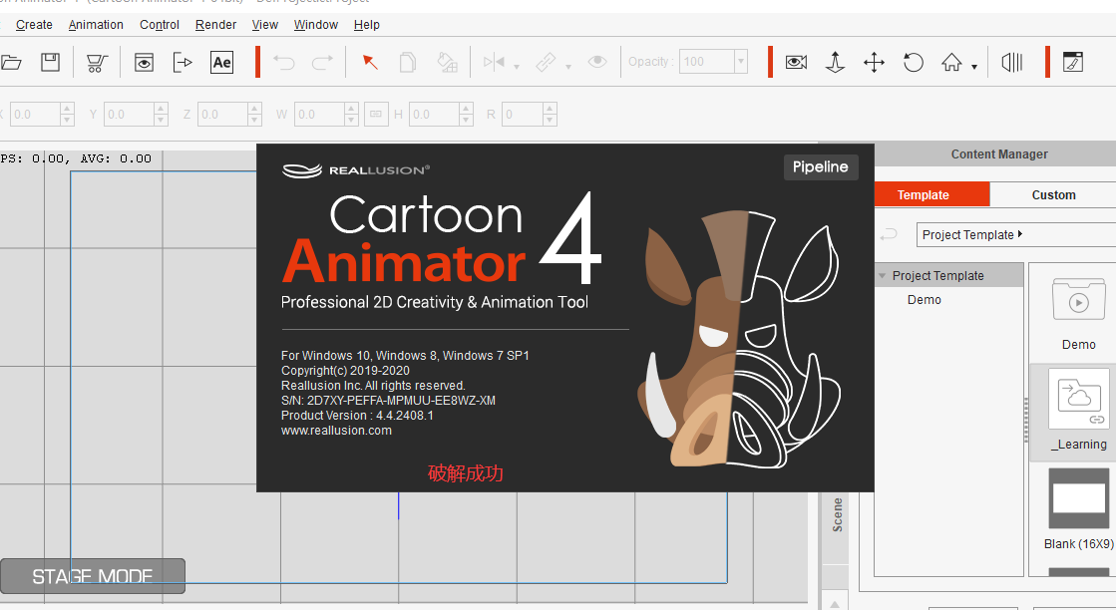Viewport: 1116px width, 610px height.
Task: Increase the R rotation stepper value
Action: (550, 108)
